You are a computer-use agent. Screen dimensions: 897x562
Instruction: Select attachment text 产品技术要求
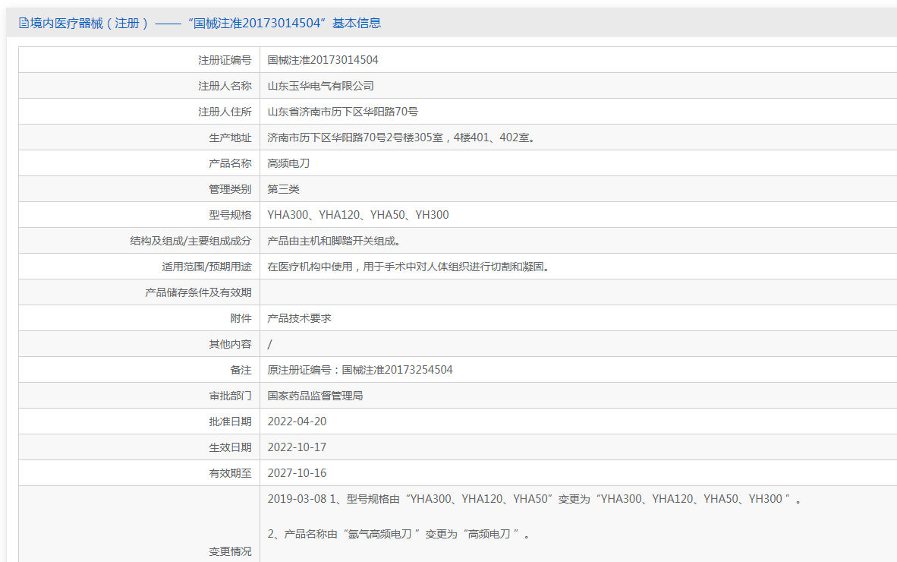click(299, 318)
